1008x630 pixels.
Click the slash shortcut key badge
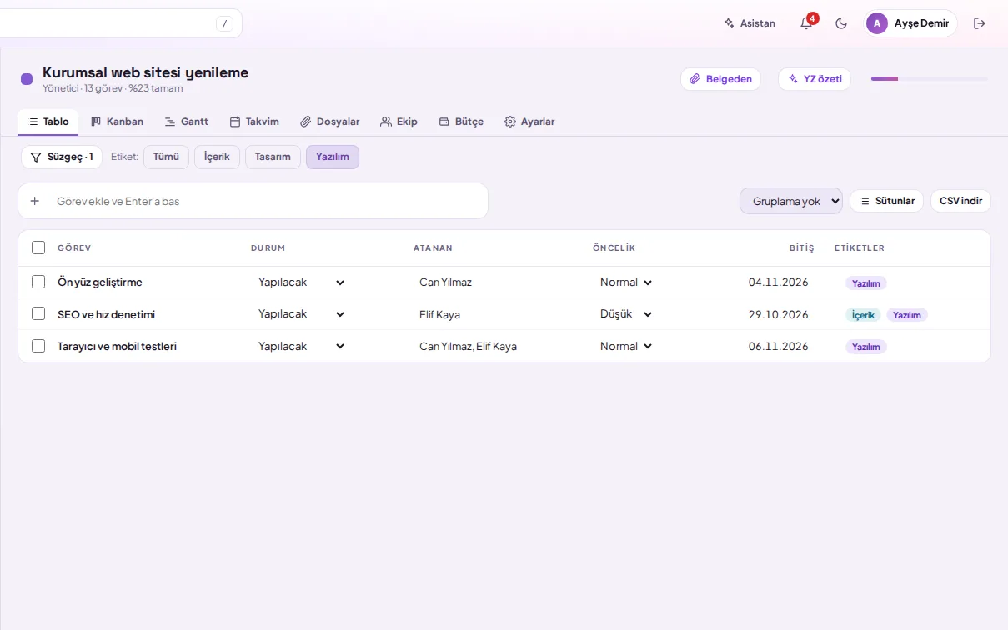tap(224, 23)
